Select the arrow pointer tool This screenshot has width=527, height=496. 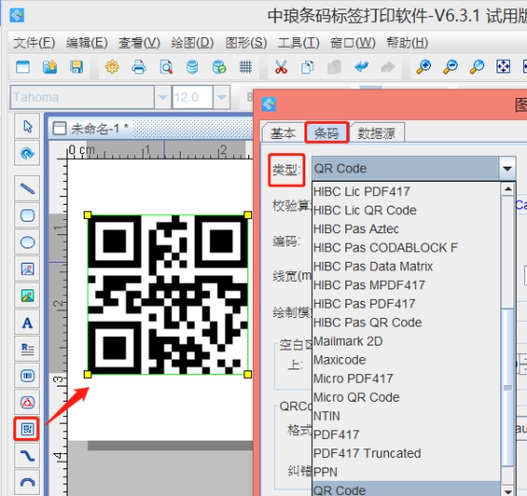click(x=28, y=127)
